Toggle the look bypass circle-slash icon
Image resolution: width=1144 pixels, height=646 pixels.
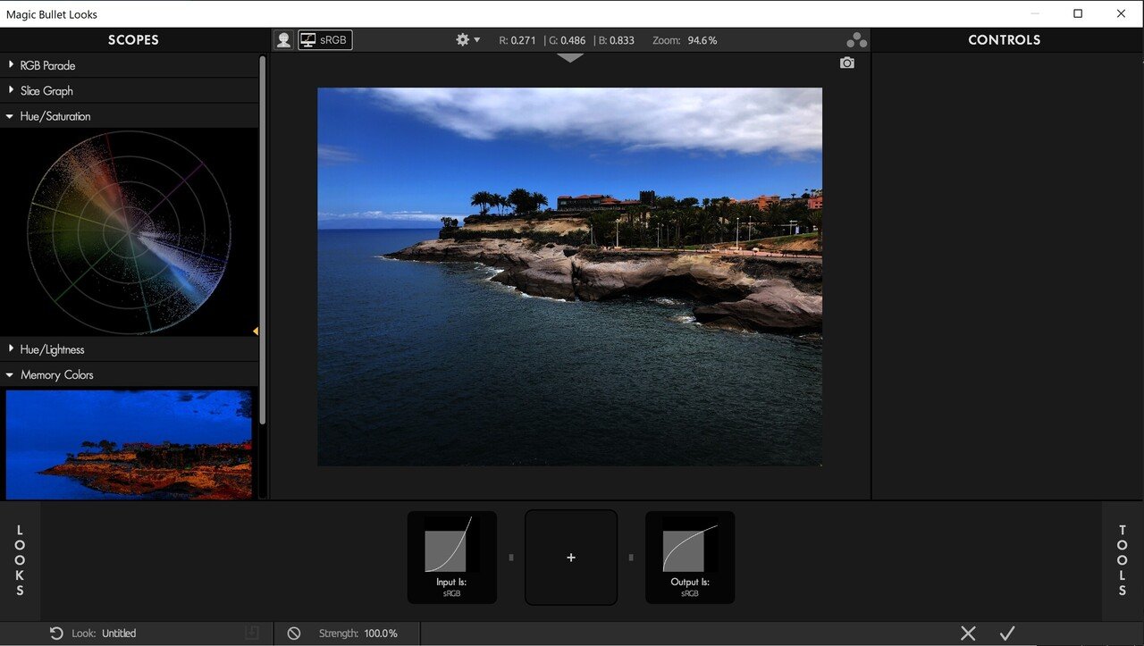pos(294,633)
